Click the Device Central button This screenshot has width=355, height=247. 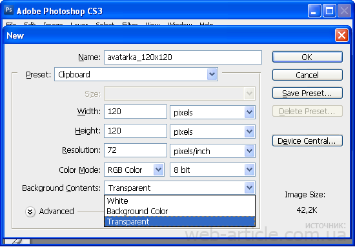click(x=307, y=141)
